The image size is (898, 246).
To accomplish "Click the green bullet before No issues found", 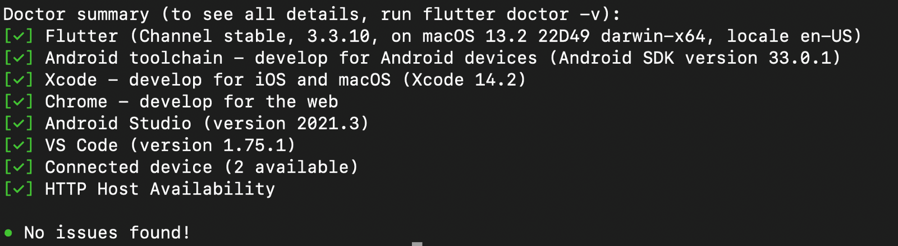I will pos(8,233).
